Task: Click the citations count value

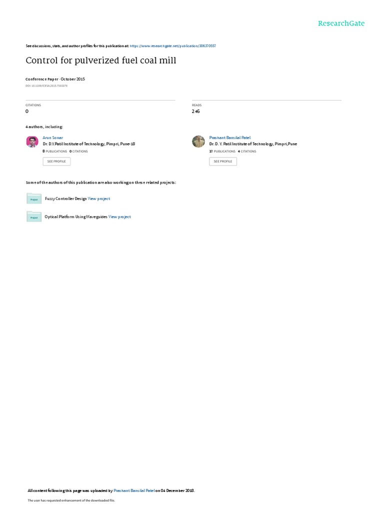Action: [x=27, y=111]
